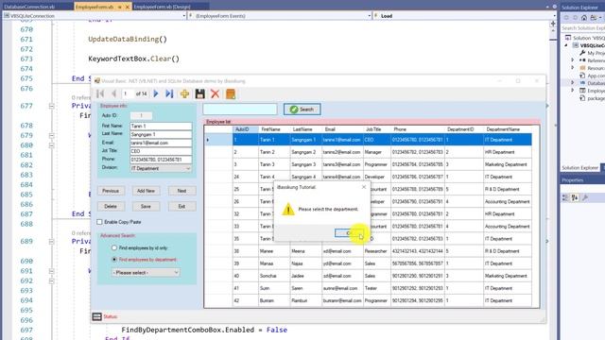Collapse code block at line 691

click(x=51, y=271)
